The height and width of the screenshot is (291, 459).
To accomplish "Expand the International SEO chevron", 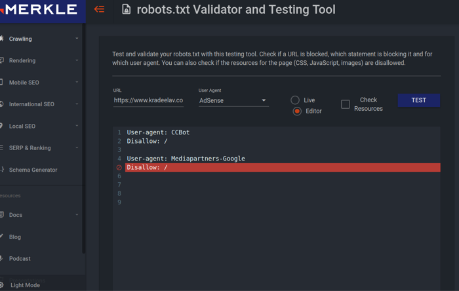I will pyautogui.click(x=77, y=104).
